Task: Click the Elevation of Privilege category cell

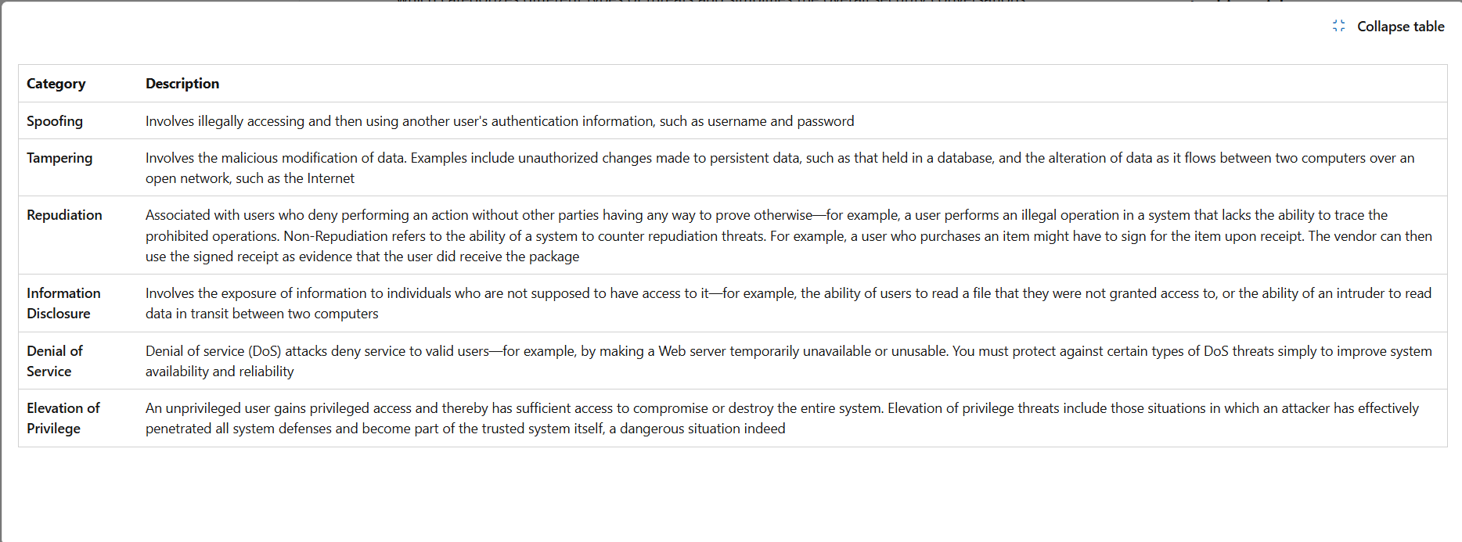Action: pos(63,418)
